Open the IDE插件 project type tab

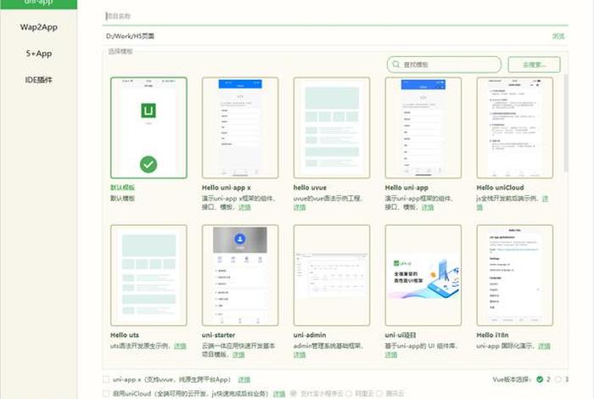pos(39,80)
